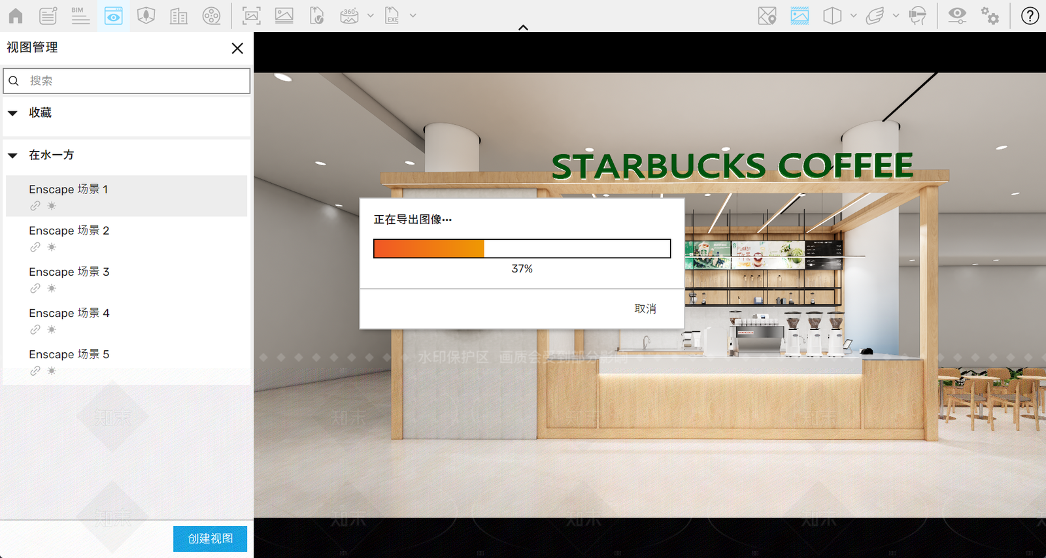Open the building site context icon

[x=178, y=16]
